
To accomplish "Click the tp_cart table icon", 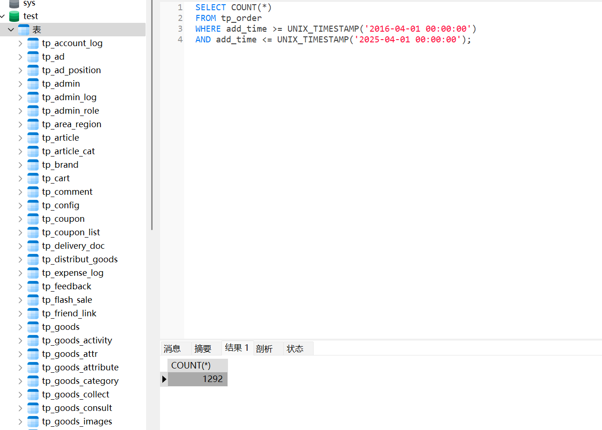I will [x=33, y=178].
